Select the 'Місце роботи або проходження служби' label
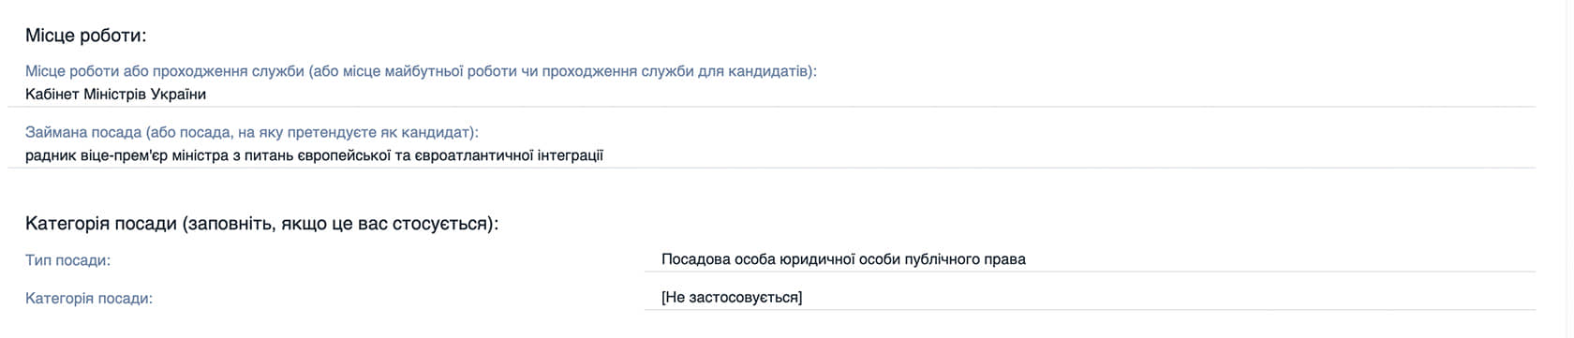The image size is (1574, 338). tap(421, 71)
